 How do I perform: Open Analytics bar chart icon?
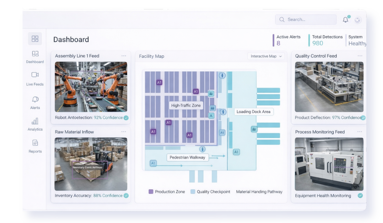pos(35,121)
